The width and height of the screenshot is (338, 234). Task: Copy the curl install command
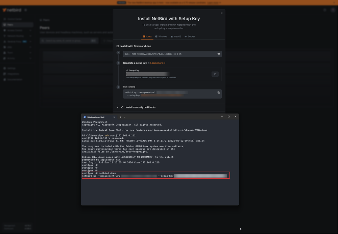pyautogui.click(x=219, y=54)
